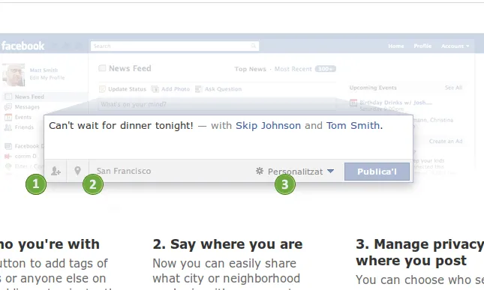Click the gear icon beside Personalitzat

(260, 171)
